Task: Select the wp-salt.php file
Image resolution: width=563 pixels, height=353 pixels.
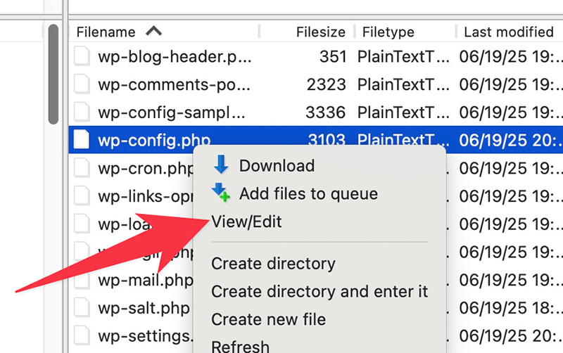Action: [144, 308]
